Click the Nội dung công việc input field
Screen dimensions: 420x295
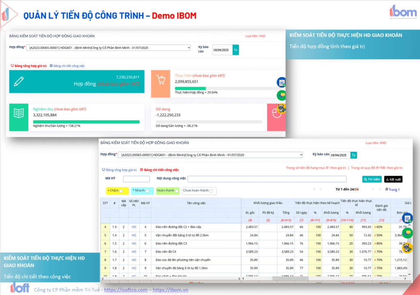(267, 179)
